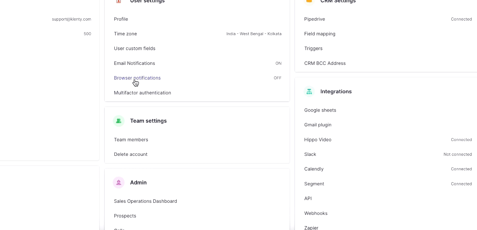Open CRM Field mapping
Image resolution: width=477 pixels, height=230 pixels.
320,34
